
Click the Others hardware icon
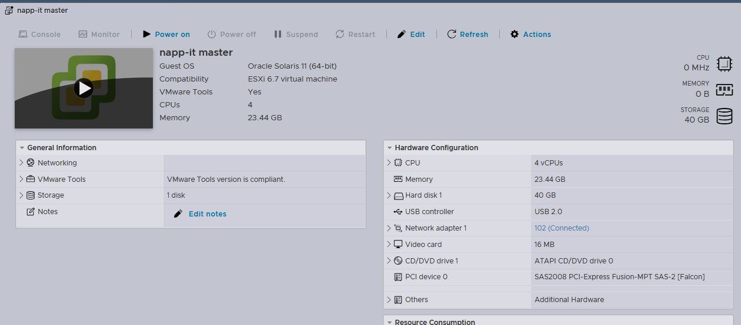pyautogui.click(x=398, y=299)
